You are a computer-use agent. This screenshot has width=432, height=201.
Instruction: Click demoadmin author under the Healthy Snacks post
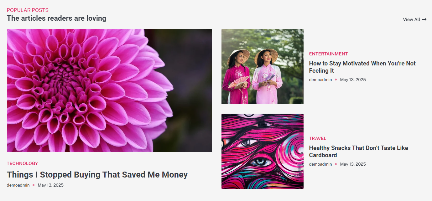320,164
